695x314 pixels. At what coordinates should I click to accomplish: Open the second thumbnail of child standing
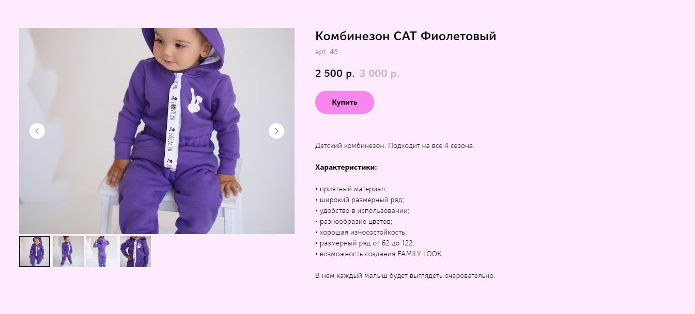(x=68, y=252)
